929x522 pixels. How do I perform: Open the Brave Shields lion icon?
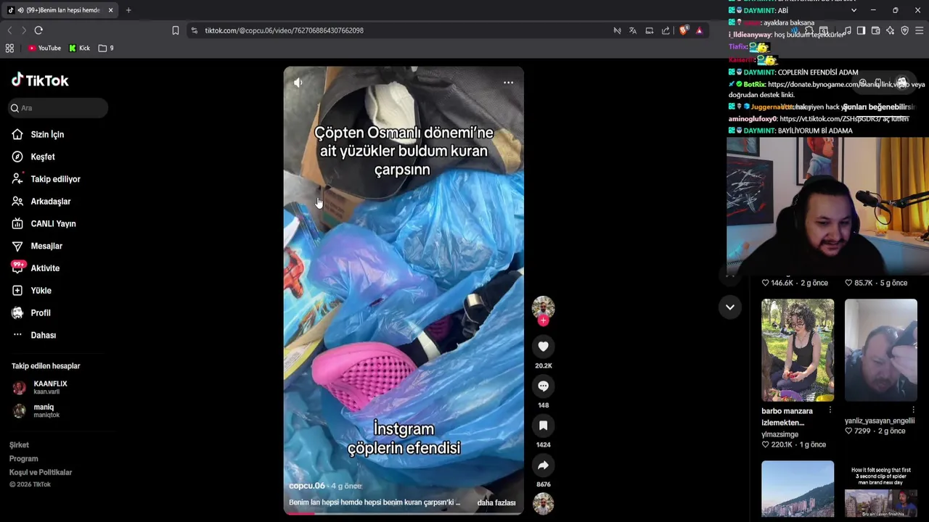point(683,30)
